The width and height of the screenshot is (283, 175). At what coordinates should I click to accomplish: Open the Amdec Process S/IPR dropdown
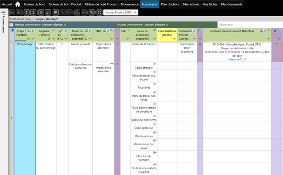click(x=121, y=12)
